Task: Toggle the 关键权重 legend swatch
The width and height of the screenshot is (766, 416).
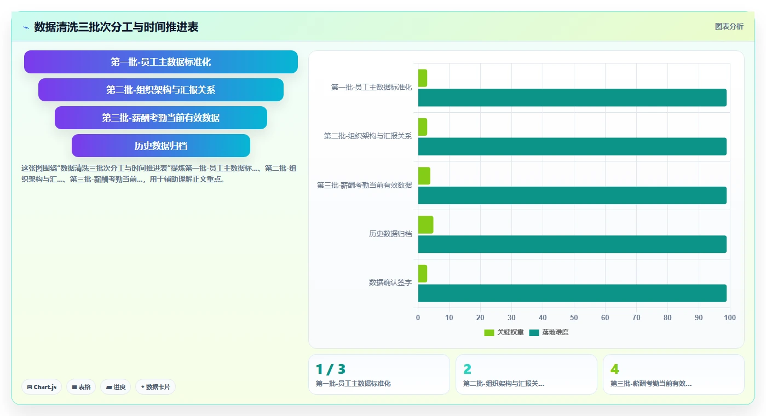Action: click(x=489, y=332)
